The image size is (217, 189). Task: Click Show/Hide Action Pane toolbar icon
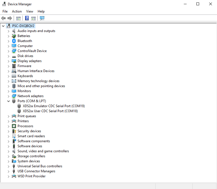coord(33,18)
